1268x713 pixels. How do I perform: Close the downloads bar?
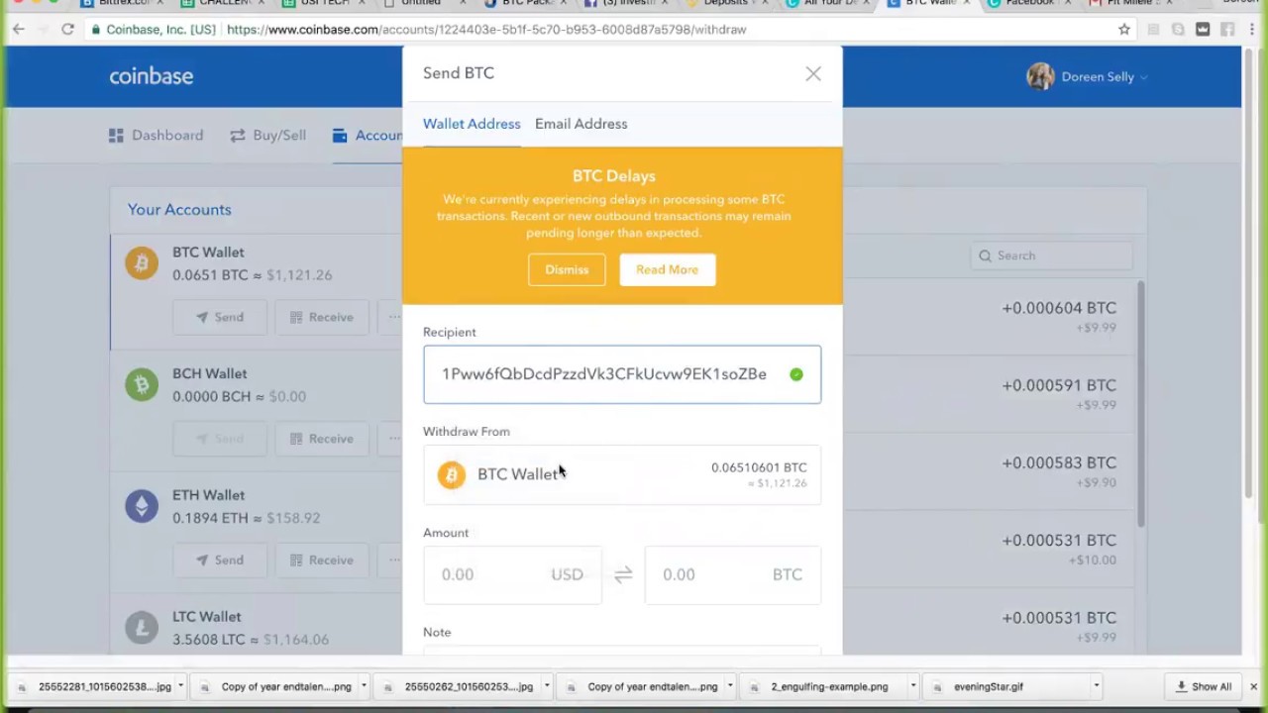[1253, 686]
